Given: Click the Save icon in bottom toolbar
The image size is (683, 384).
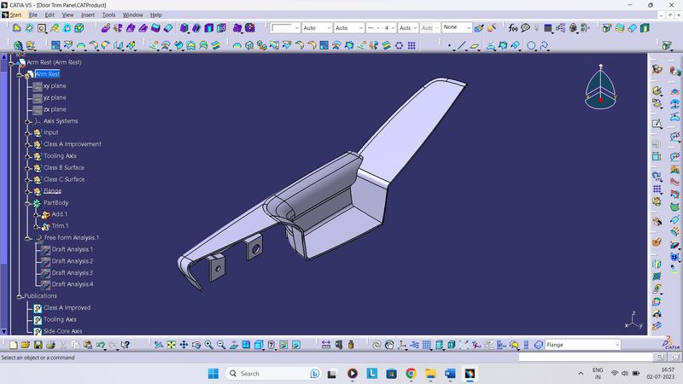Looking at the screenshot, I should click(38, 345).
